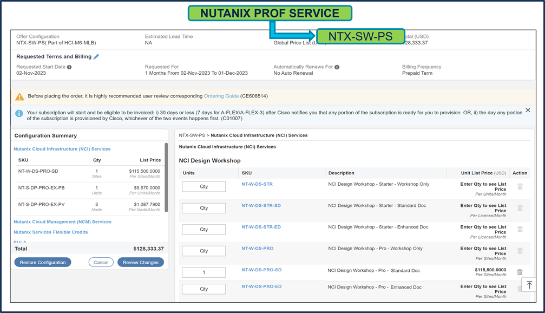The height and width of the screenshot is (313, 545).
Task: Click the 'Prepaid Term' billing frequency value
Action: tap(417, 73)
